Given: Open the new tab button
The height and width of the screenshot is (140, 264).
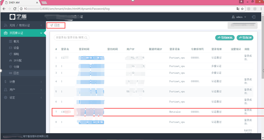Looking at the screenshot, I should (44, 3).
